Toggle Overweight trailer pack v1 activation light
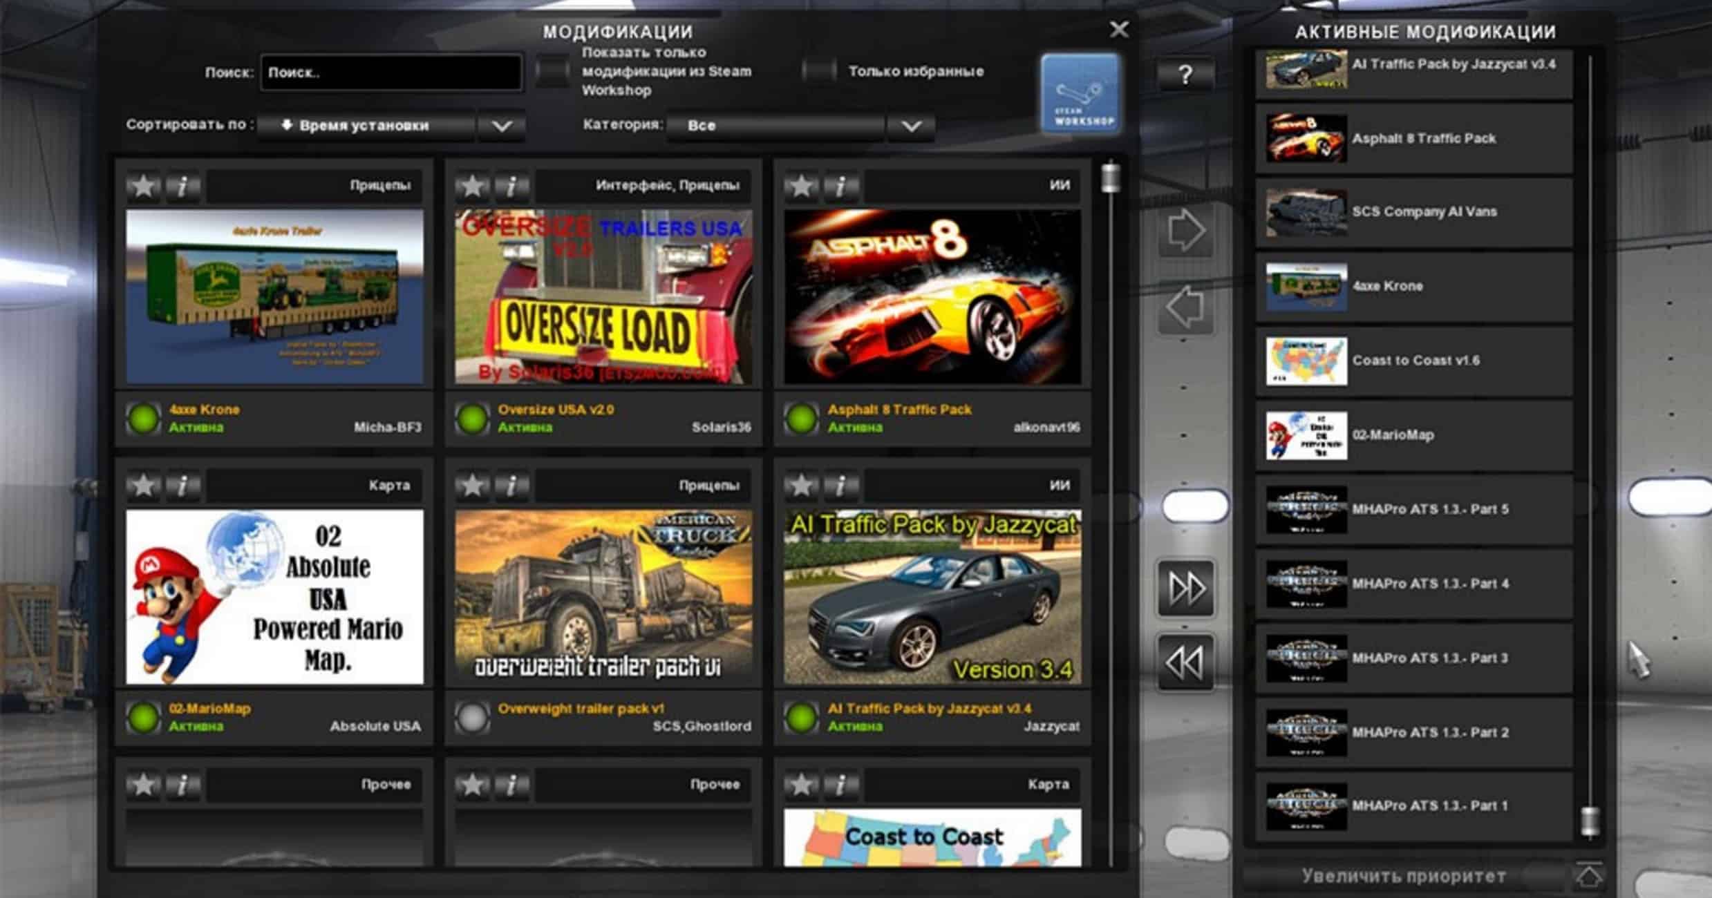The width and height of the screenshot is (1712, 898). 472,717
